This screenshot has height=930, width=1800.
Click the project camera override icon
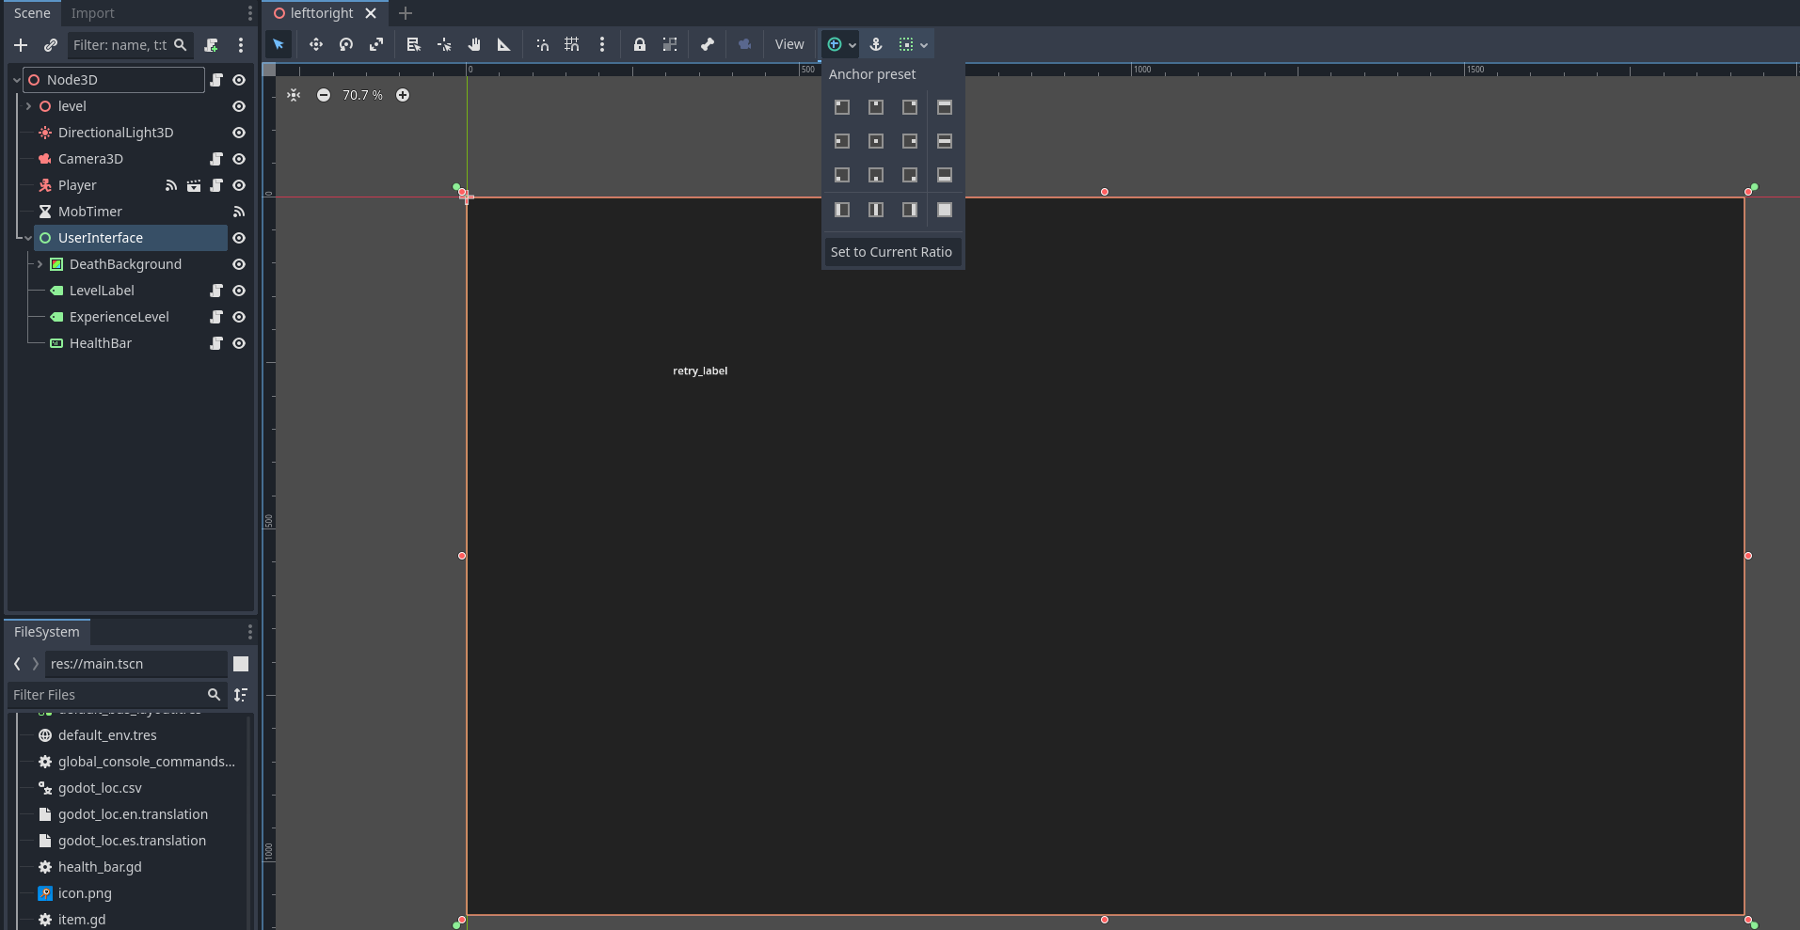[744, 44]
